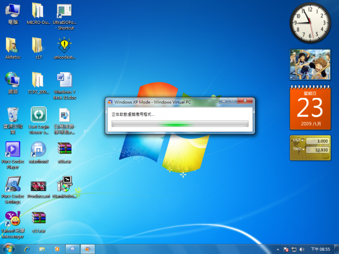
Task: Click the calendar gadget showing 23
Action: tap(310, 107)
